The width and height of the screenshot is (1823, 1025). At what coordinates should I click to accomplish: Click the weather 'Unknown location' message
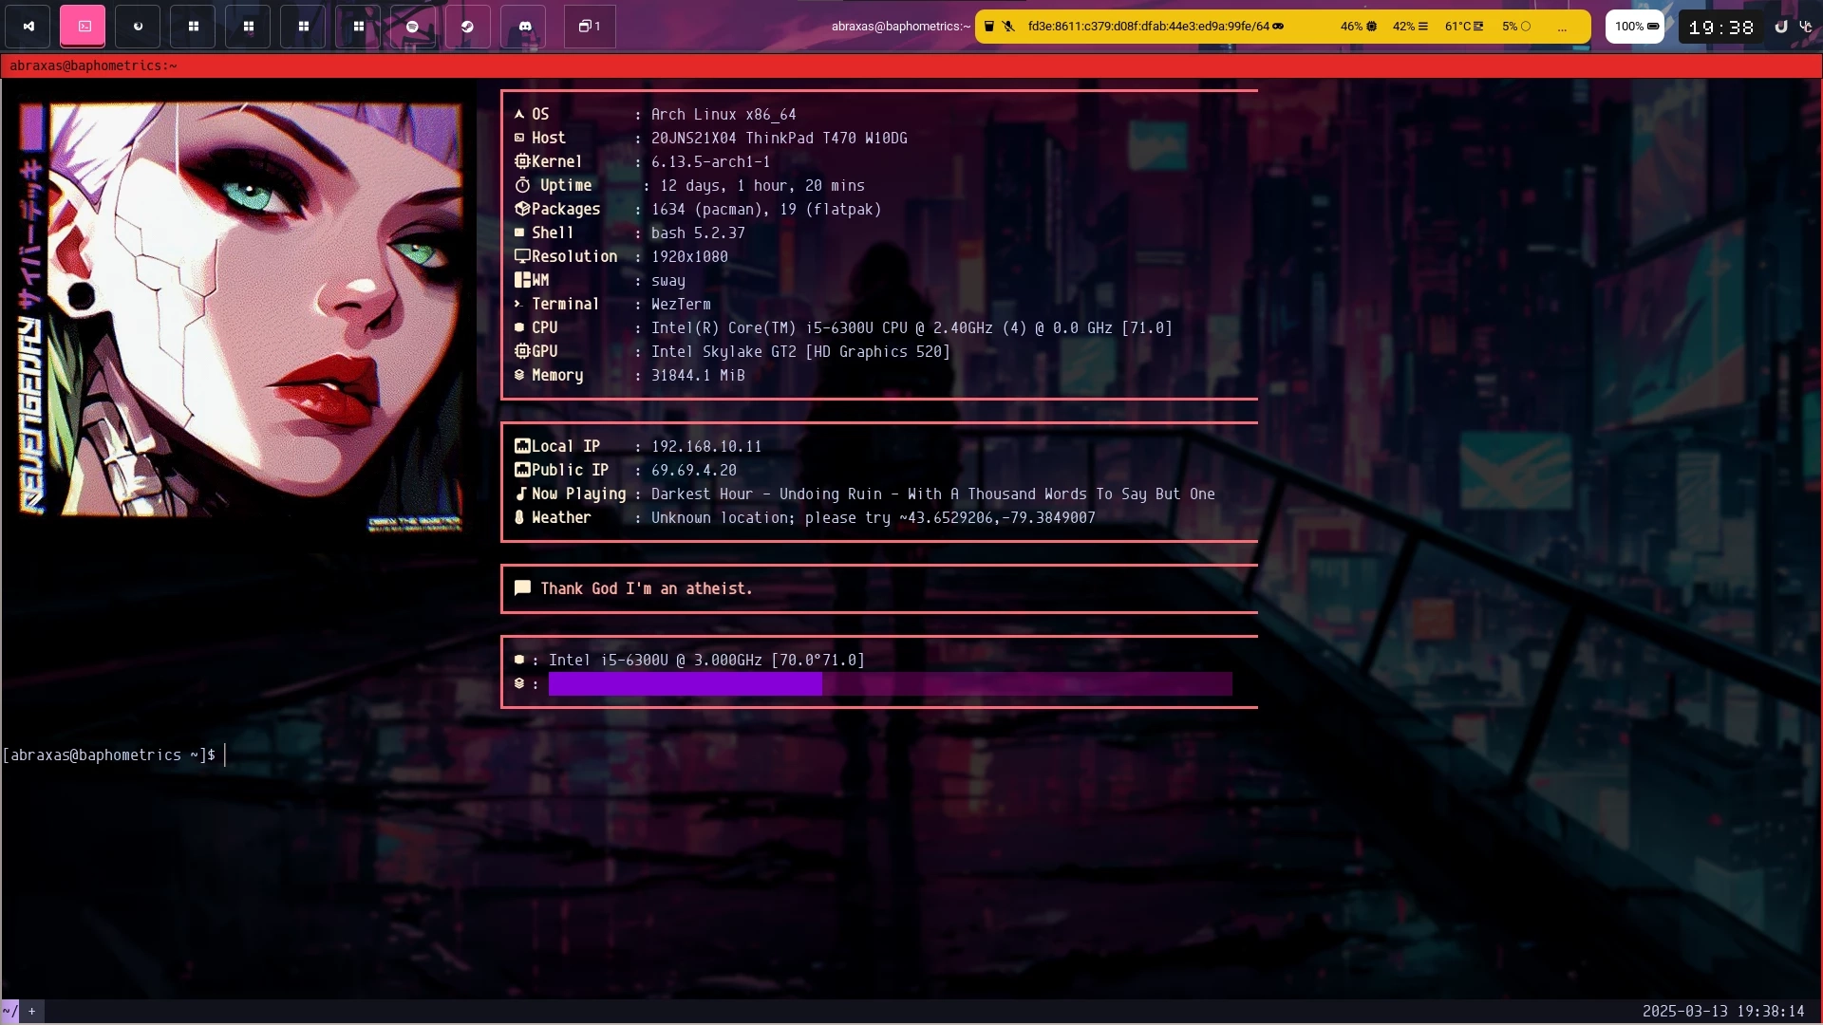coord(873,518)
